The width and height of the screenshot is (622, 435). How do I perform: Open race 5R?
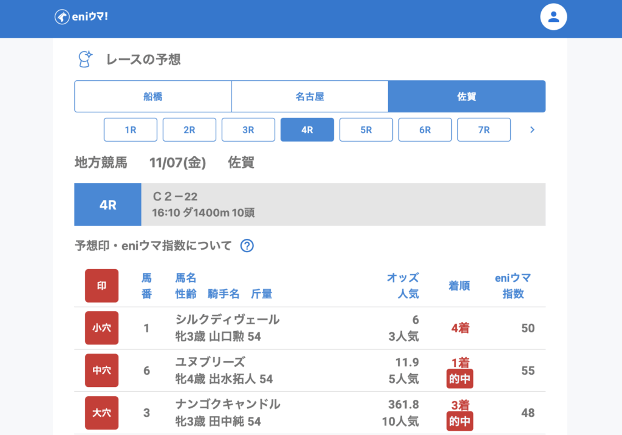click(x=366, y=130)
